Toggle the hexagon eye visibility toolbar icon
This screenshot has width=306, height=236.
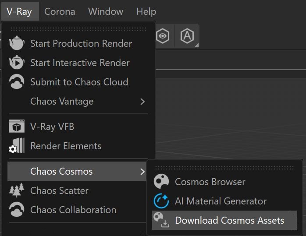163,36
